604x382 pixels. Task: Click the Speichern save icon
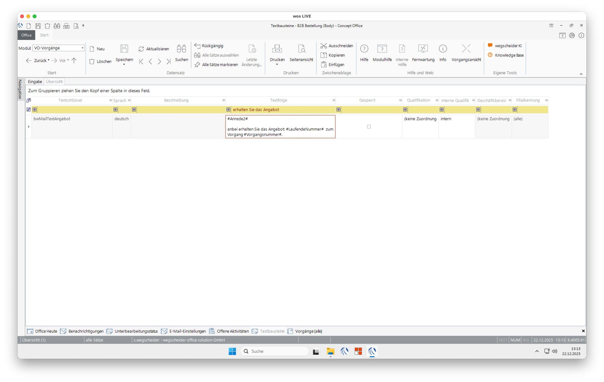(124, 49)
